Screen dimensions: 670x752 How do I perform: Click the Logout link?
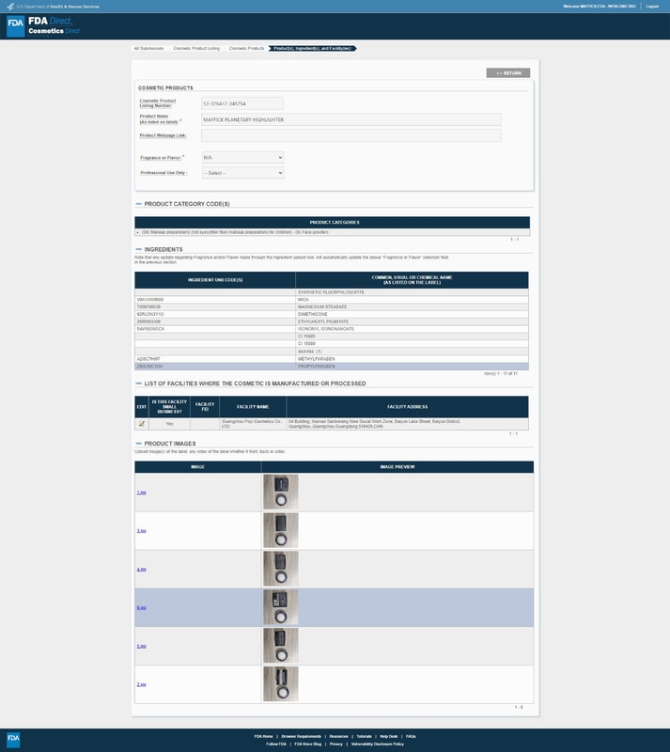click(652, 6)
